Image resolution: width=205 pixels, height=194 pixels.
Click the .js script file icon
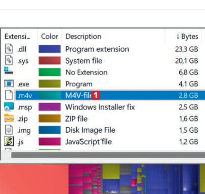9,141
